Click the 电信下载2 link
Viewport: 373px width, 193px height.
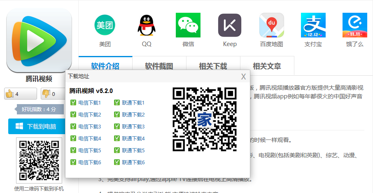90,114
